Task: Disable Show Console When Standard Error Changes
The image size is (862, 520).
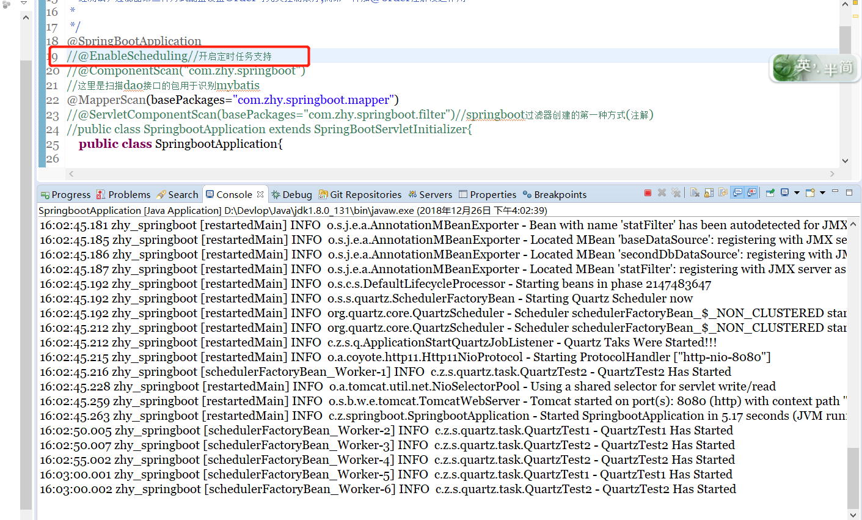Action: click(751, 192)
